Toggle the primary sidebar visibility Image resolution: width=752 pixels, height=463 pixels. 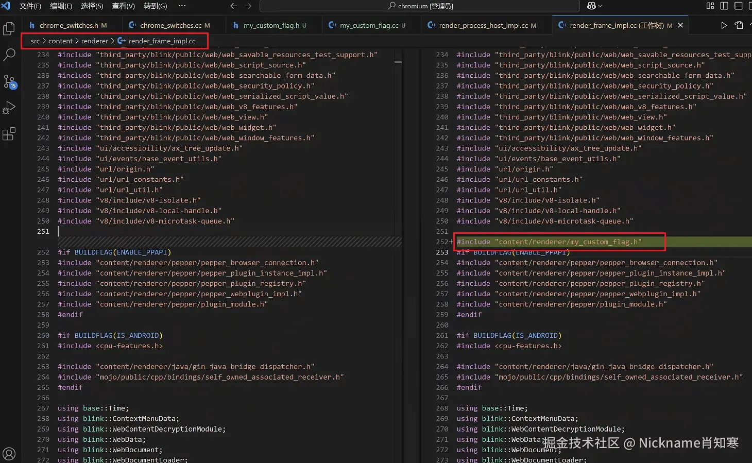tap(724, 6)
